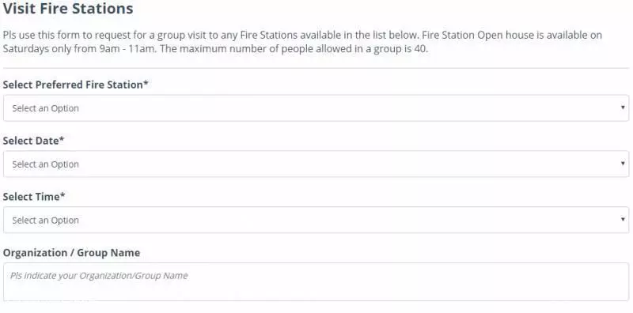Click "Select an Option" text in Time field
The height and width of the screenshot is (313, 633).
point(45,221)
